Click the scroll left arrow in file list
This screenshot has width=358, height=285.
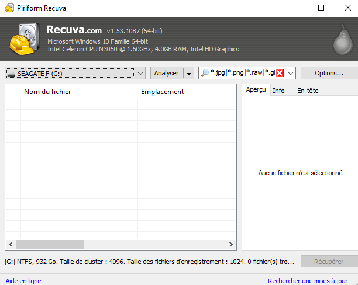click(11, 245)
